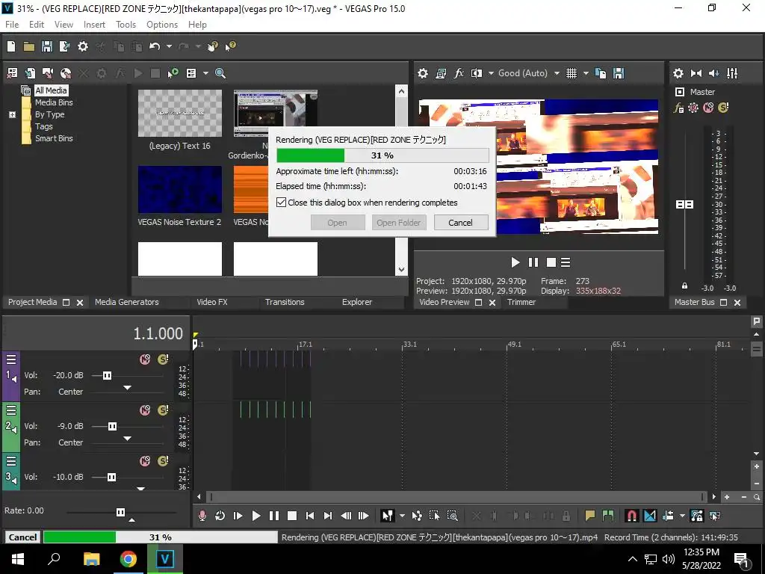
Task: Open track 1 hamburger menu
Action: 10,359
